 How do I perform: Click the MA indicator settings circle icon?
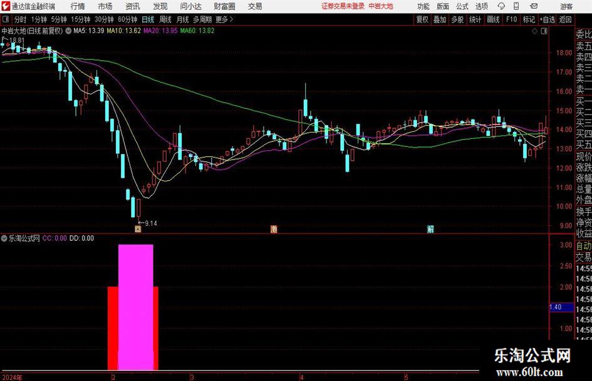coord(68,31)
